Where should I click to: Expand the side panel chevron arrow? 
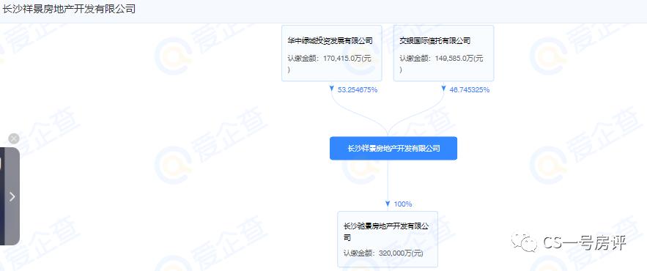click(x=12, y=197)
